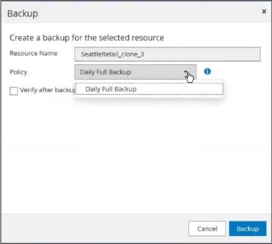
Task: Click the empty white body of the dialog
Action: point(136,156)
